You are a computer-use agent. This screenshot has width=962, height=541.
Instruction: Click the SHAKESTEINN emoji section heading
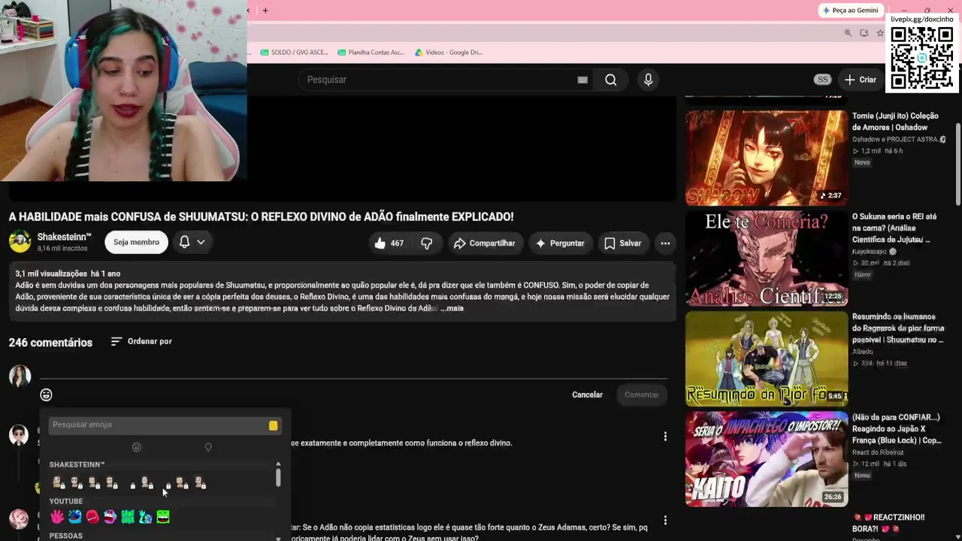[77, 465]
